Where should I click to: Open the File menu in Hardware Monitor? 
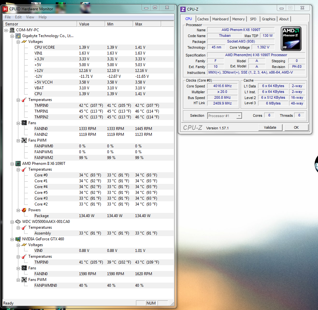8,17
